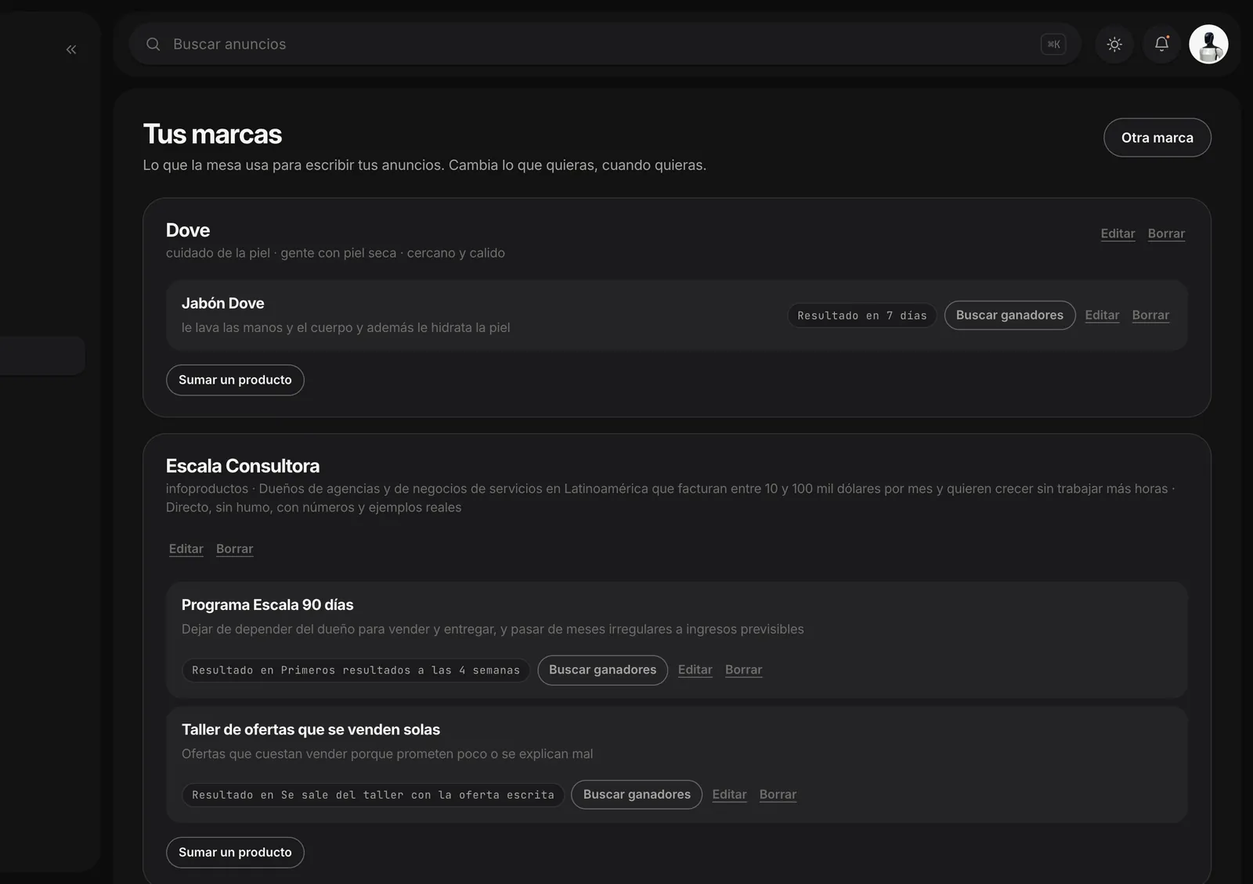
Task: Delete Taller de ofertas que se venden solas
Action: pyautogui.click(x=778, y=795)
